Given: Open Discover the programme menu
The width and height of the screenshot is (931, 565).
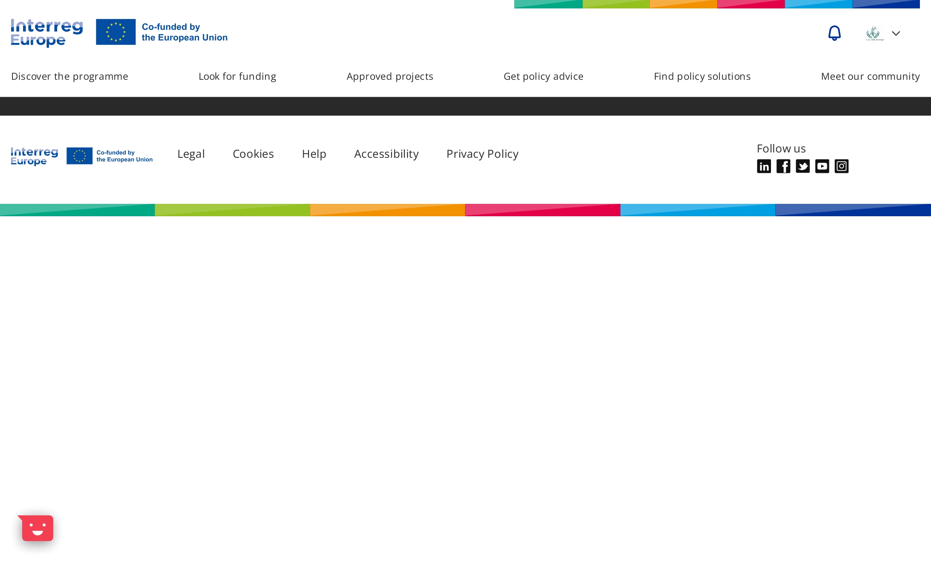Looking at the screenshot, I should [x=70, y=76].
